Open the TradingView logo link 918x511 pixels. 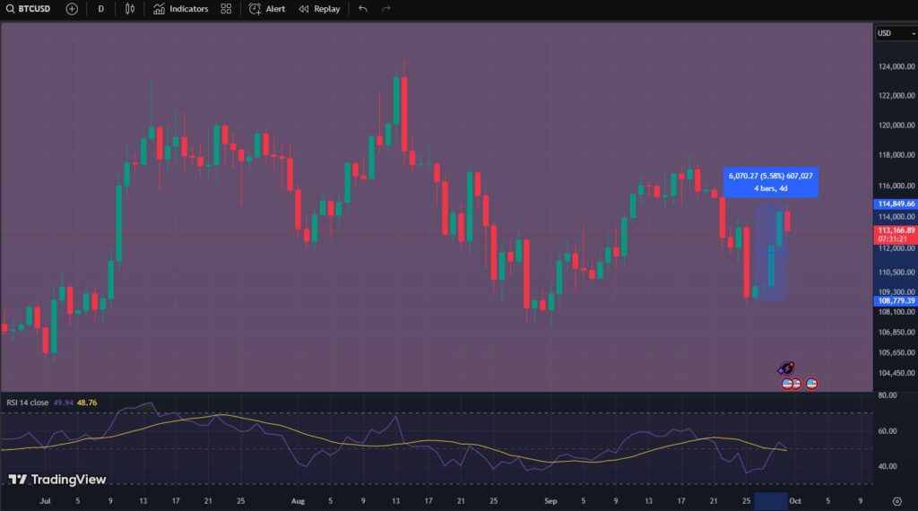click(x=56, y=480)
